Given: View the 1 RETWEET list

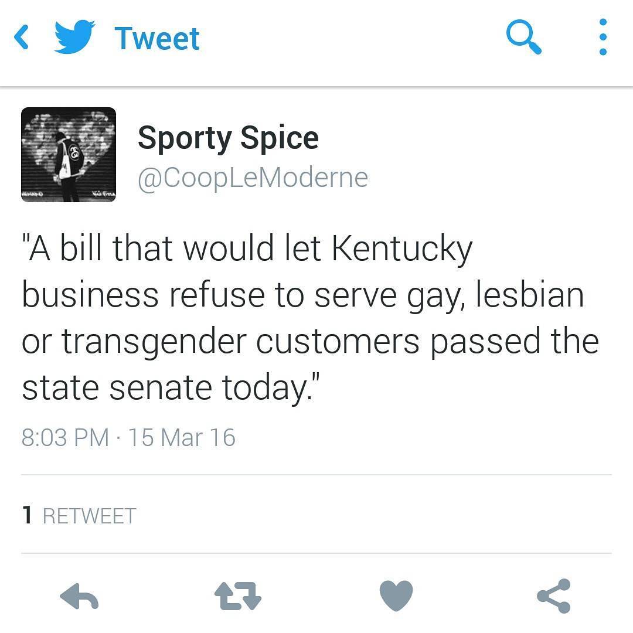Looking at the screenshot, I should tap(79, 516).
